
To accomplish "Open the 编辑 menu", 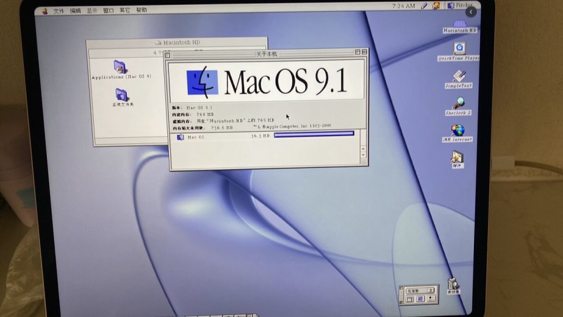I will 76,11.
